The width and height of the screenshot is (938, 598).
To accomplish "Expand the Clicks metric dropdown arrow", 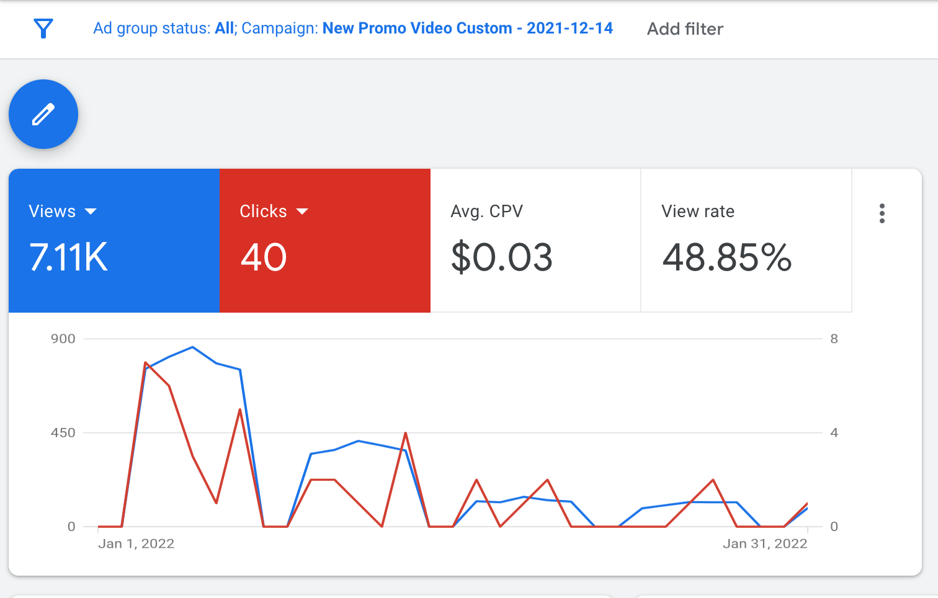I will (302, 212).
